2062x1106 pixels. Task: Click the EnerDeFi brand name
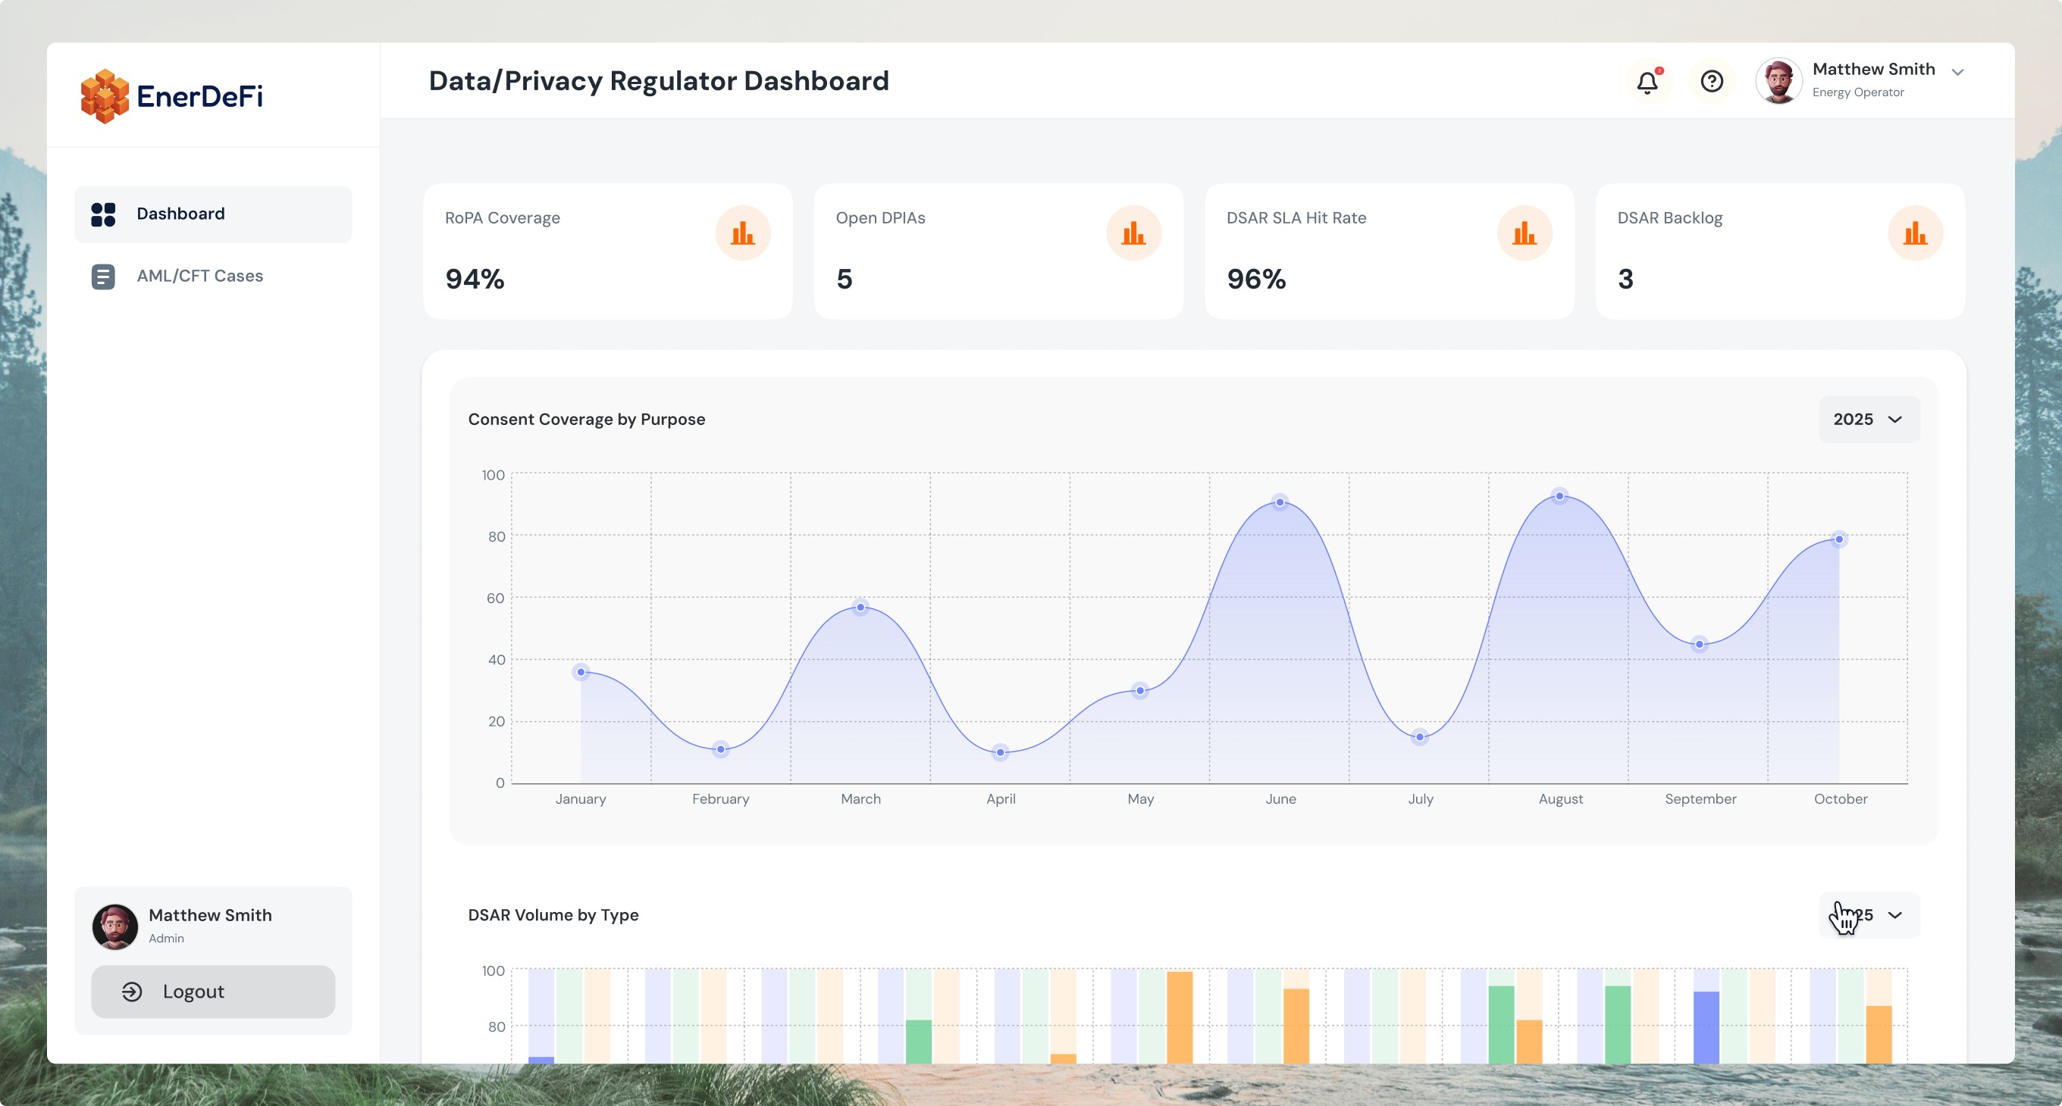point(200,97)
